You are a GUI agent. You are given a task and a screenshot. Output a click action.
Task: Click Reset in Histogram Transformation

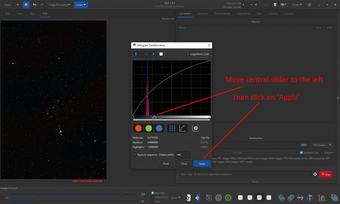[166, 164]
